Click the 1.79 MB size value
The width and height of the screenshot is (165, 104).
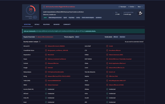tap(117, 14)
